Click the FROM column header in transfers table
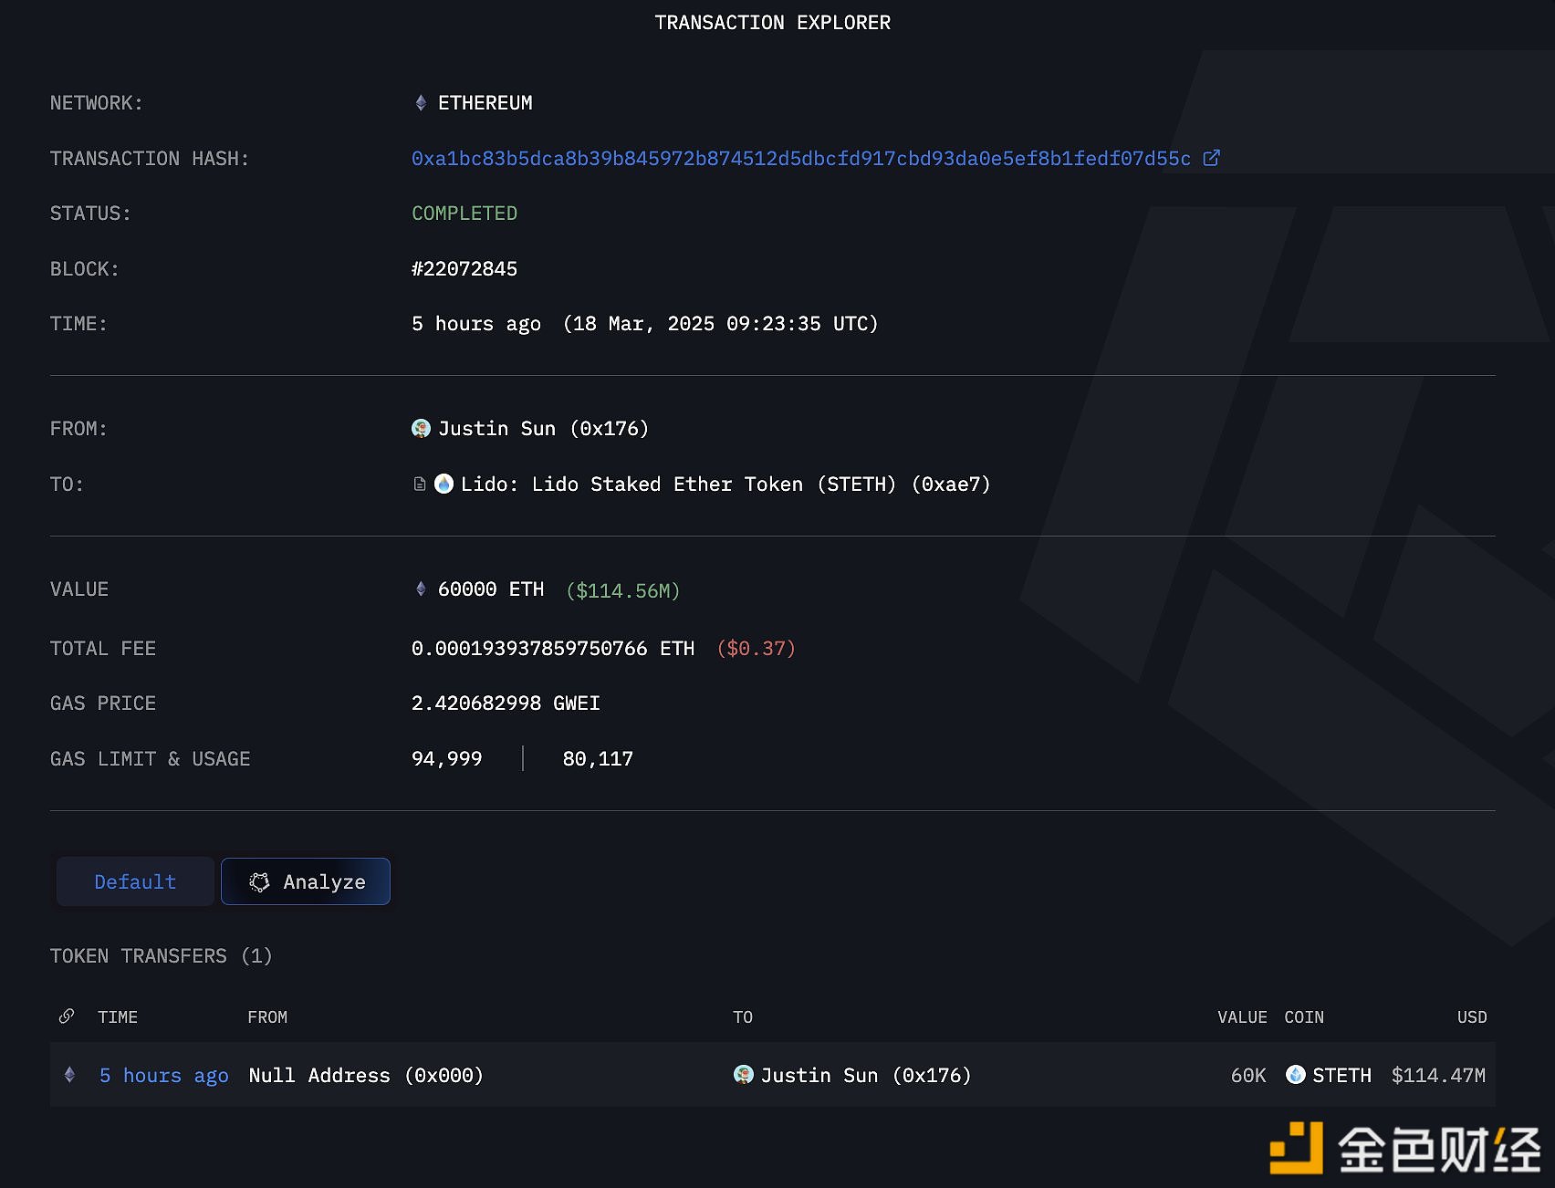1555x1188 pixels. tap(267, 1016)
